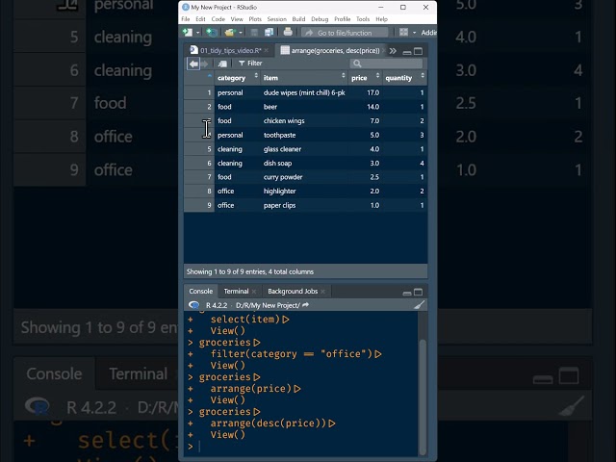Switch to the Terminal tab
Screen dimensions: 616x462
pos(236,291)
